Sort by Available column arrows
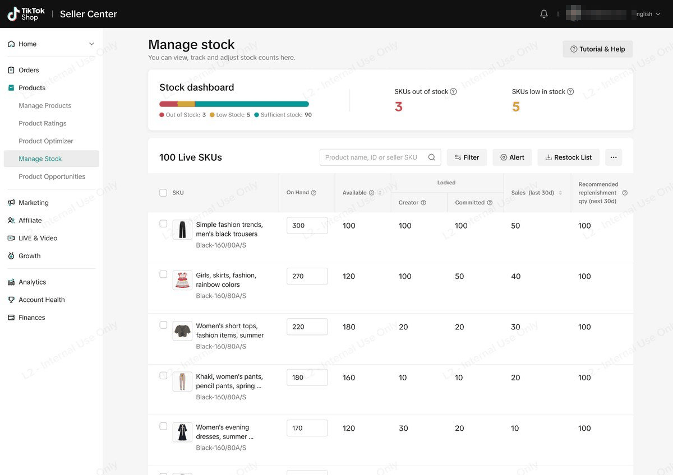 [380, 193]
